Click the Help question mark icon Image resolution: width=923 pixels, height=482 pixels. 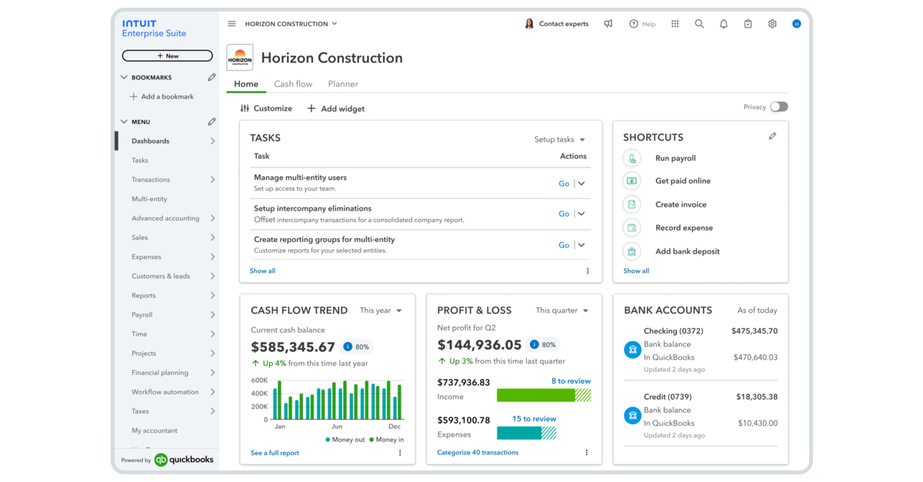[x=632, y=23]
